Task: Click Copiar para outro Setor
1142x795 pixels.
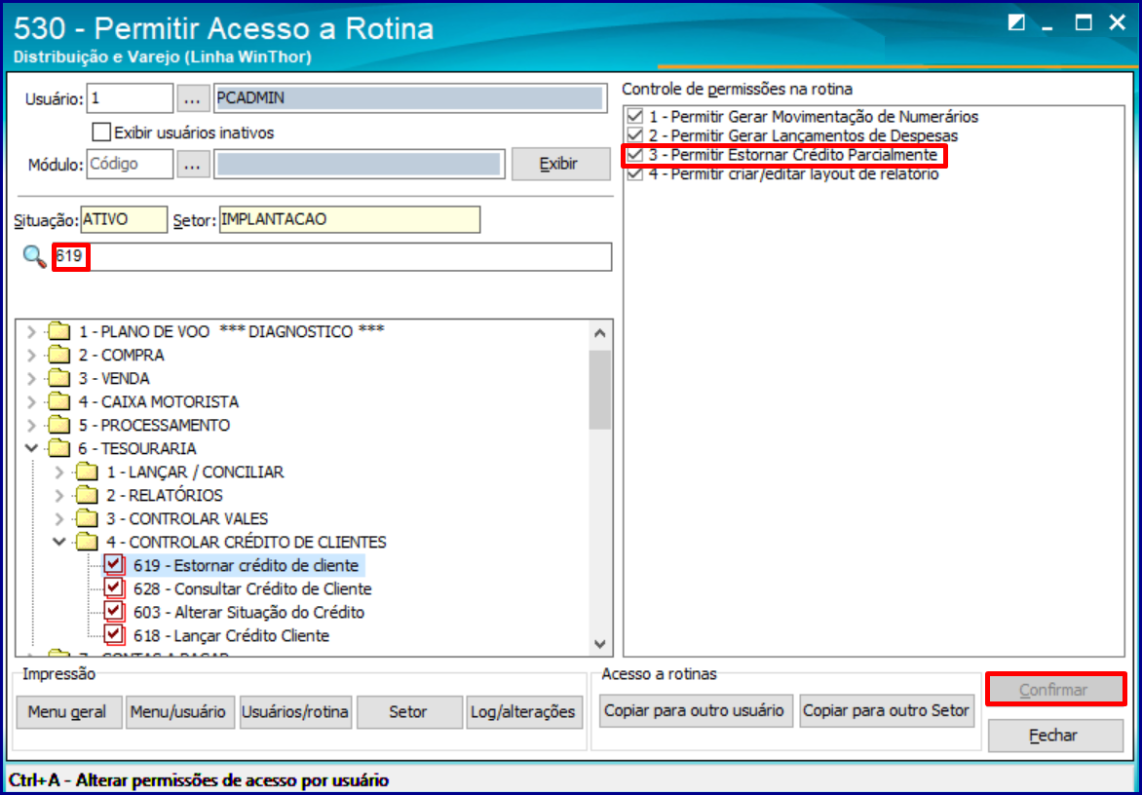Action: click(x=887, y=710)
